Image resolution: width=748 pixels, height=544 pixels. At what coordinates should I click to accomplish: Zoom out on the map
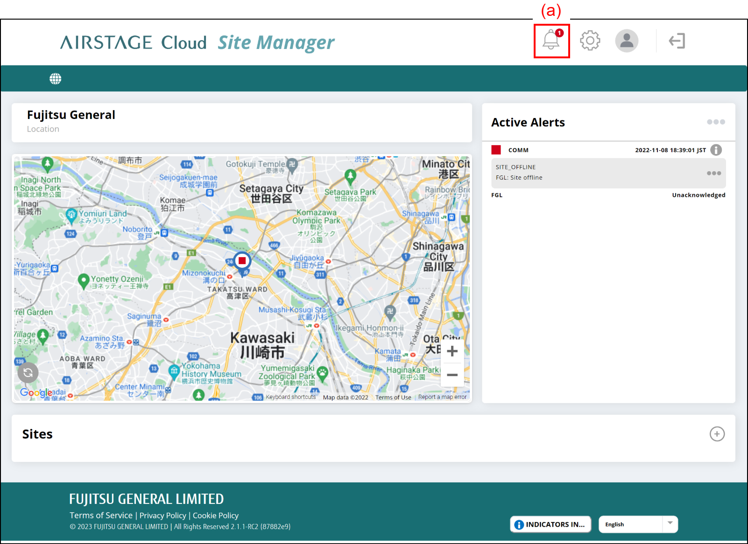pyautogui.click(x=452, y=375)
